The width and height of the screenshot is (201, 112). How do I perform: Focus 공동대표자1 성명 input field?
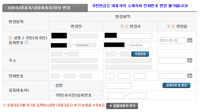pos(118,86)
